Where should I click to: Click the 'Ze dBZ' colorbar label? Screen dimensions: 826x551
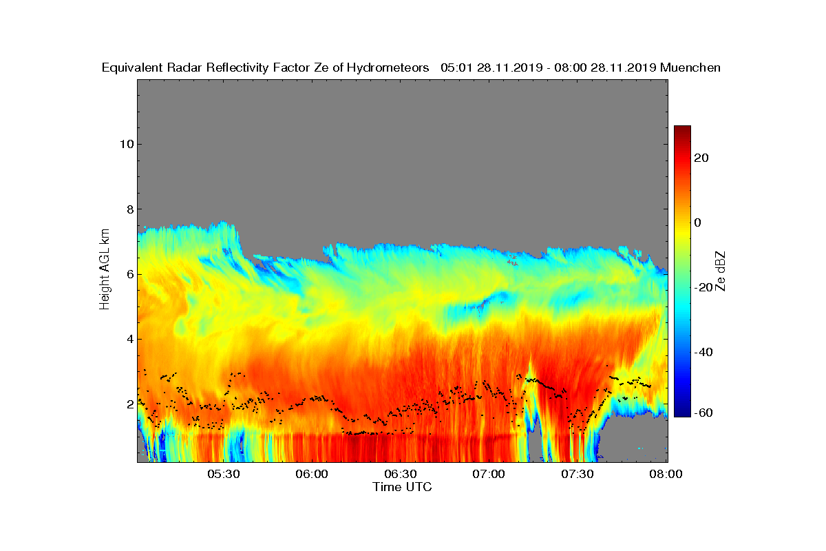721,271
